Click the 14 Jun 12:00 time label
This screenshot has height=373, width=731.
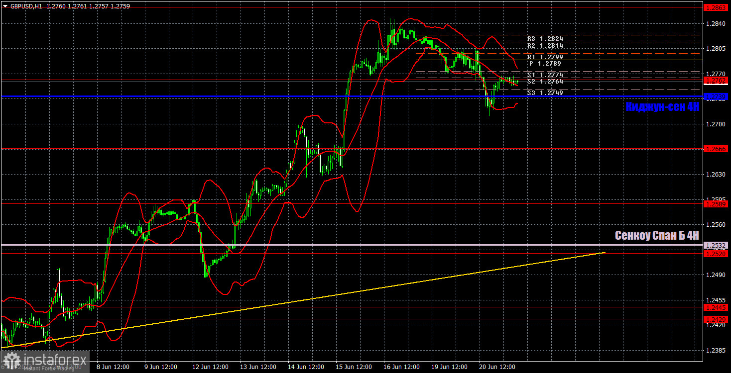305,367
